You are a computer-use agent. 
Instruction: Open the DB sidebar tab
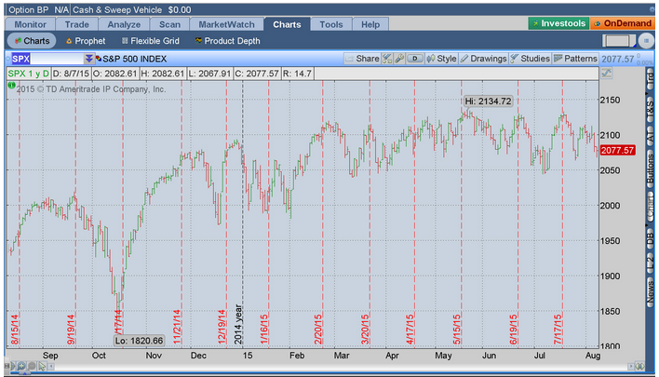[x=651, y=237]
